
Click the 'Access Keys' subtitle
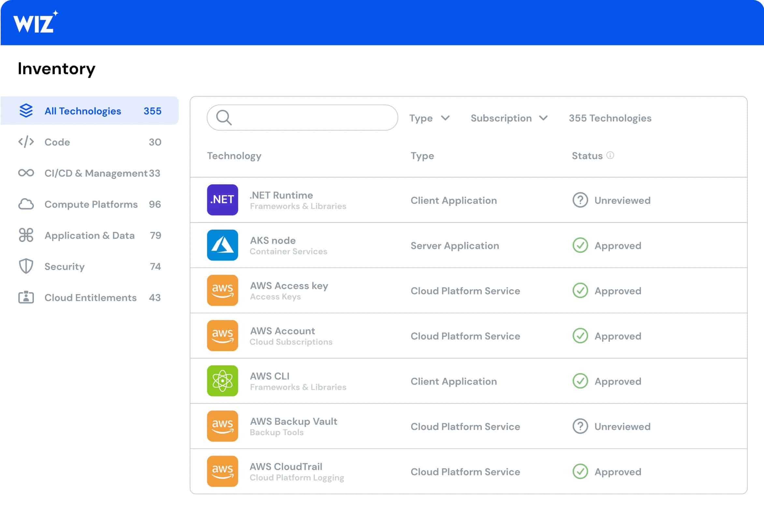click(x=275, y=297)
